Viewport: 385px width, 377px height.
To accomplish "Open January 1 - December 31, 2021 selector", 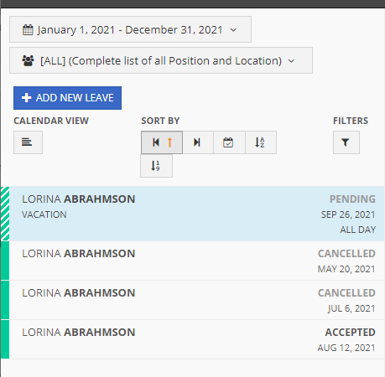I will click(x=130, y=29).
